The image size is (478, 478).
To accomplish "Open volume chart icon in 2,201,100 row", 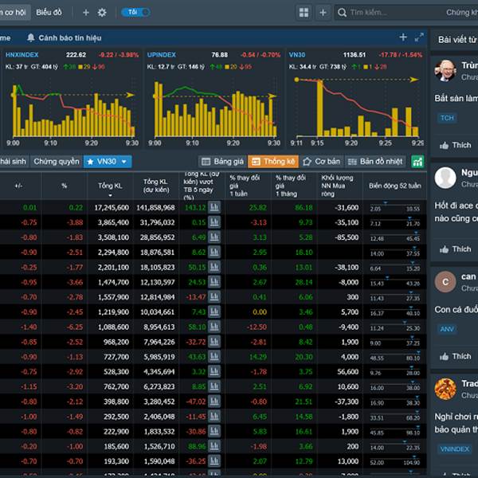I will (214, 267).
